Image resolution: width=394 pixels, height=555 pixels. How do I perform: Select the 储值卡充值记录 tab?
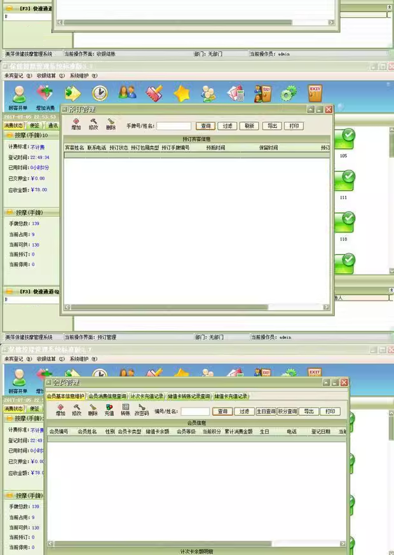(x=231, y=396)
